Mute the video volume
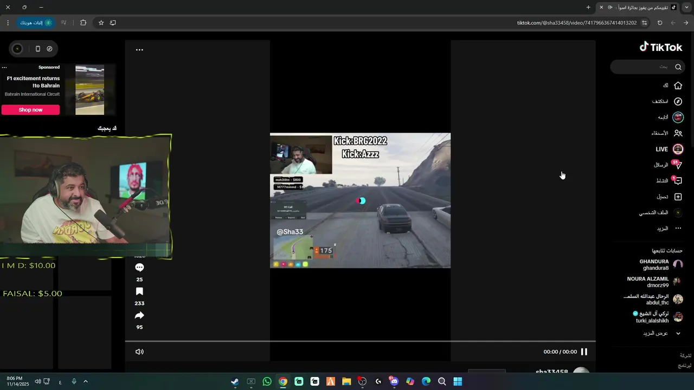Image resolution: width=694 pixels, height=390 pixels. (x=139, y=352)
